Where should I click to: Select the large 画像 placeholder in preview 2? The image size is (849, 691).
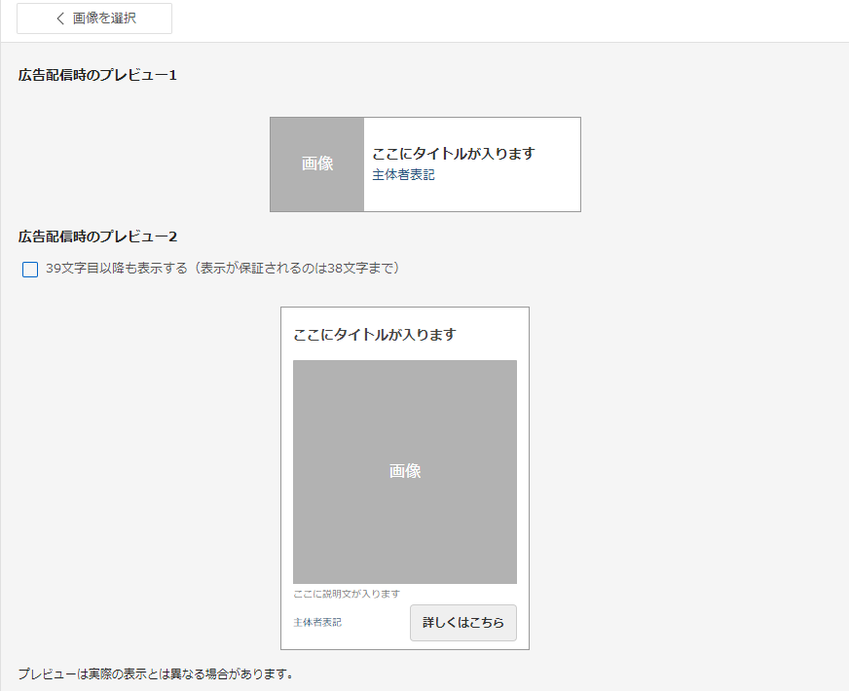405,472
